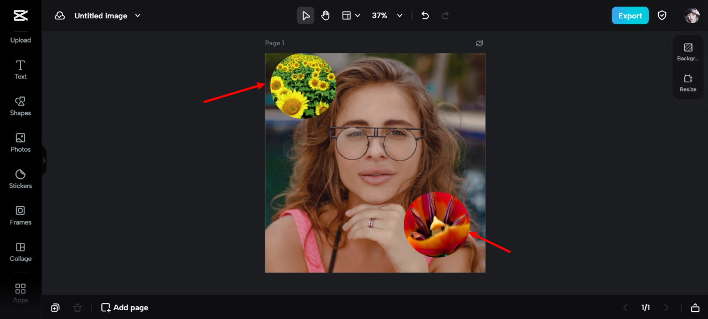
Task: Select the orange tulip circle image on canvas
Action: point(437,225)
